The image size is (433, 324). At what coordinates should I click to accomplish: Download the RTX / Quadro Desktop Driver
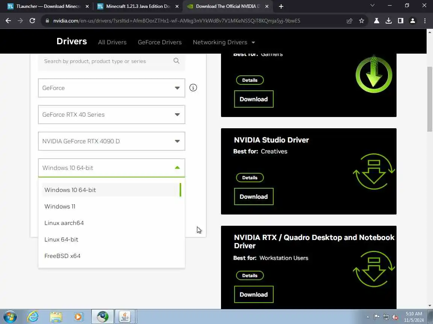coord(254,294)
